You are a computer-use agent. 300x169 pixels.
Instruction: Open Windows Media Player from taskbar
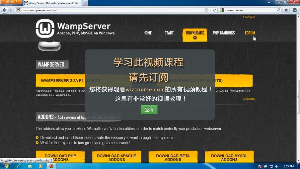pos(40,166)
